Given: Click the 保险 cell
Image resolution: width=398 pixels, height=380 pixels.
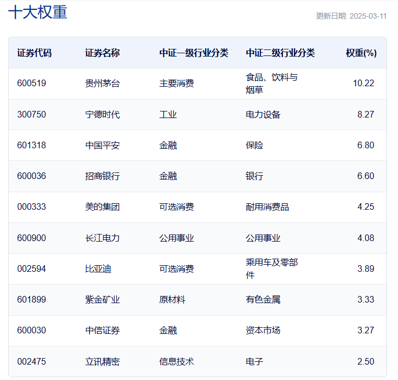Looking at the screenshot, I should pos(254,145).
